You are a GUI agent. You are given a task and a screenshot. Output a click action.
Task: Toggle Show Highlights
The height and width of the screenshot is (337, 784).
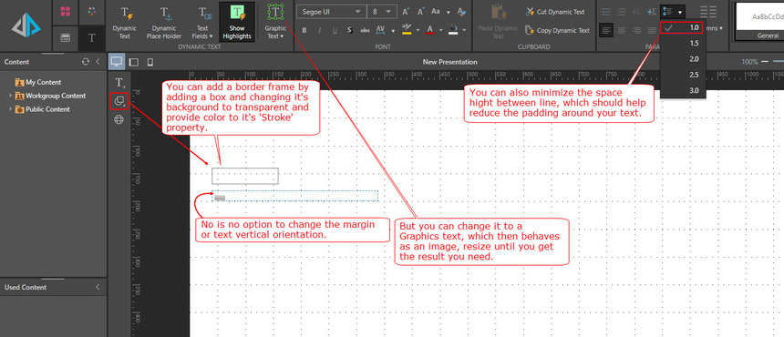[237, 22]
